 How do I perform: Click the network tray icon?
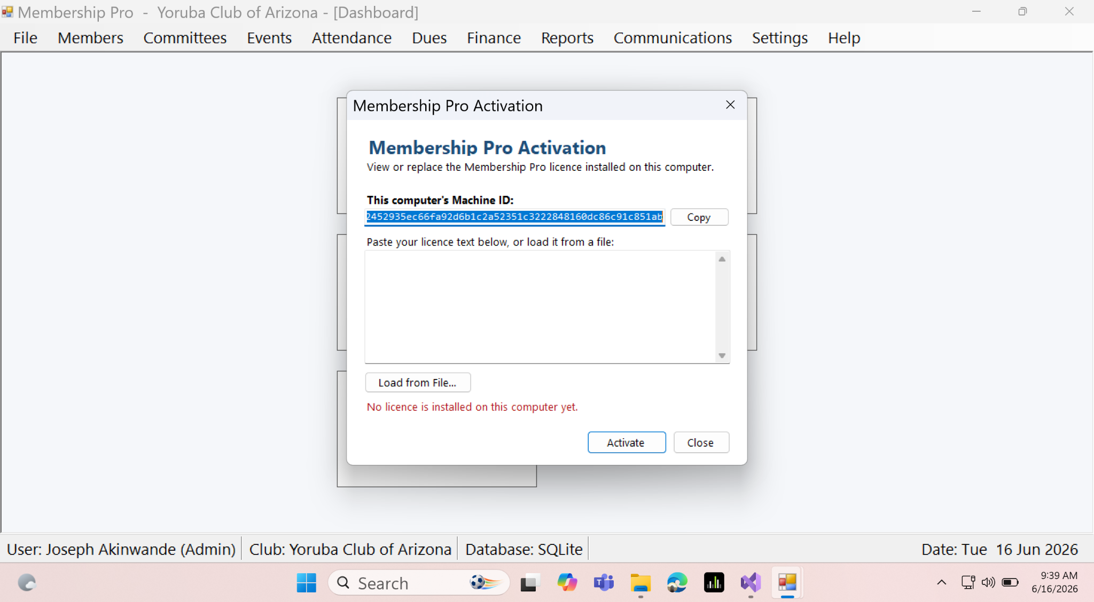pyautogui.click(x=968, y=582)
